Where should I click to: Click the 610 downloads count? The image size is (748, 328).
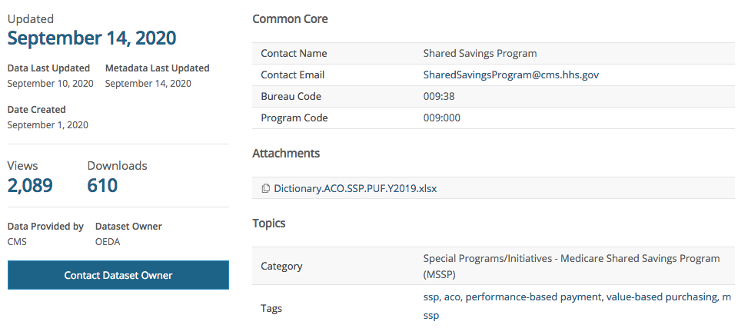(x=102, y=185)
